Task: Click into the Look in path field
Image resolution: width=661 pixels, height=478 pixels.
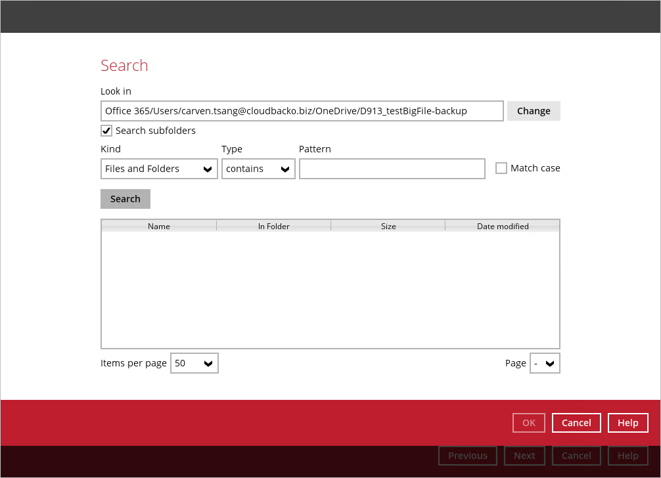Action: coord(302,111)
